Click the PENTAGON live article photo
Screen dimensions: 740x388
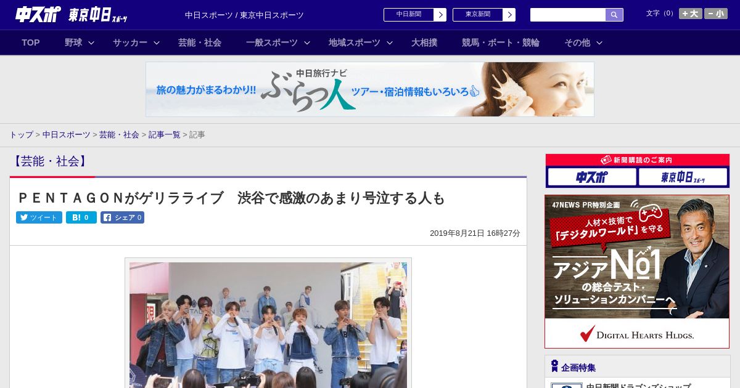tap(268, 325)
